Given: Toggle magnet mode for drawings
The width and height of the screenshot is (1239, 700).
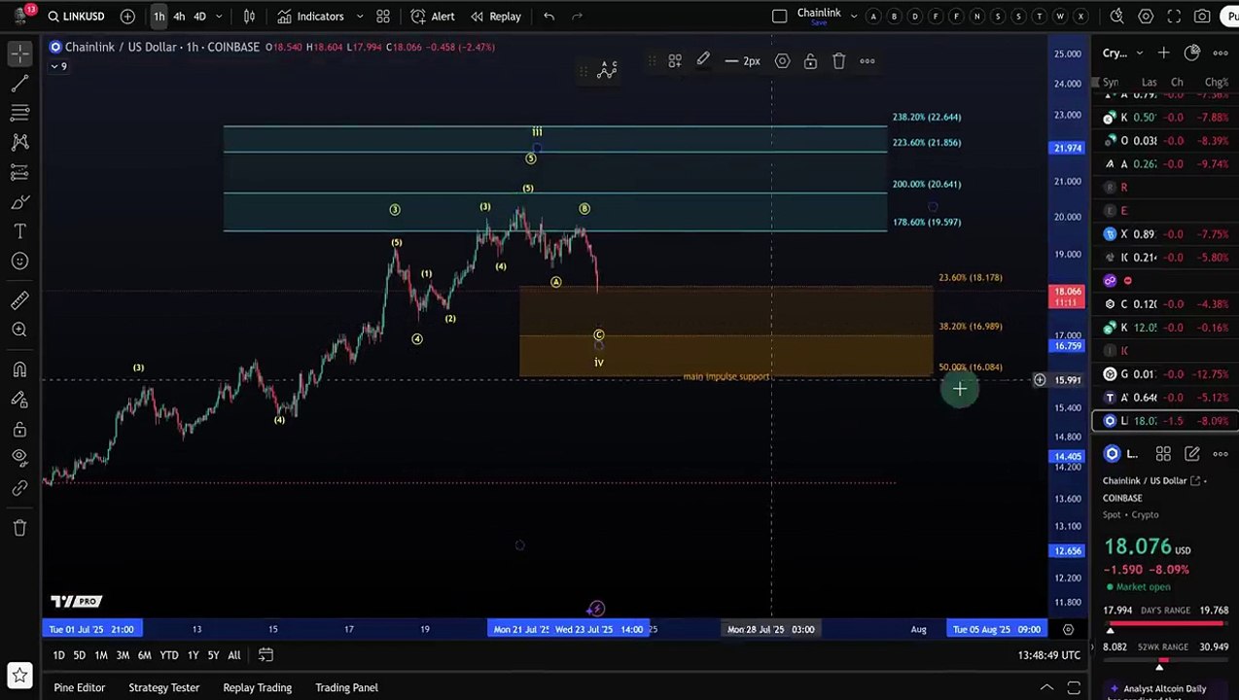Looking at the screenshot, I should [x=19, y=369].
